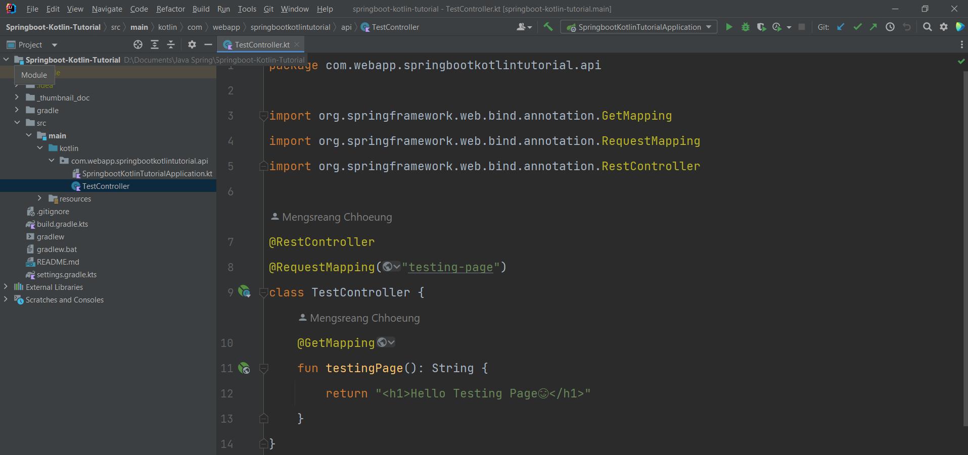
Task: Expand Scratches and Consoles node
Action: click(x=6, y=299)
